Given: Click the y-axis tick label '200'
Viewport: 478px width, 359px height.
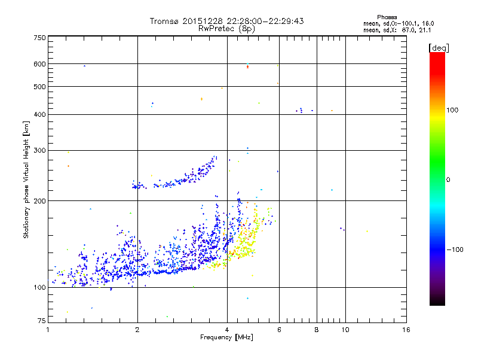Looking at the screenshot, I should [x=39, y=201].
